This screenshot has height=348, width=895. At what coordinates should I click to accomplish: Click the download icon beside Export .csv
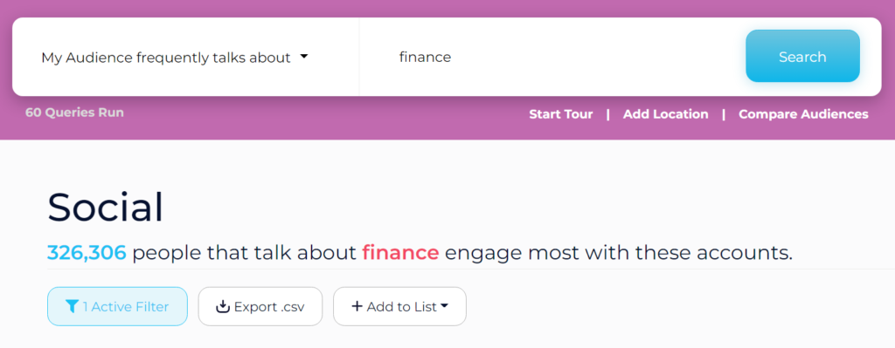click(222, 307)
